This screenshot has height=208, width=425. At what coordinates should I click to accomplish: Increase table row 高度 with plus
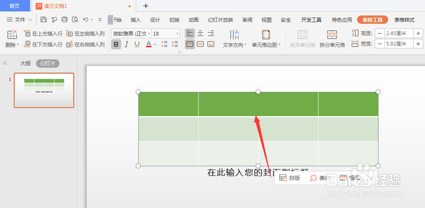418,33
